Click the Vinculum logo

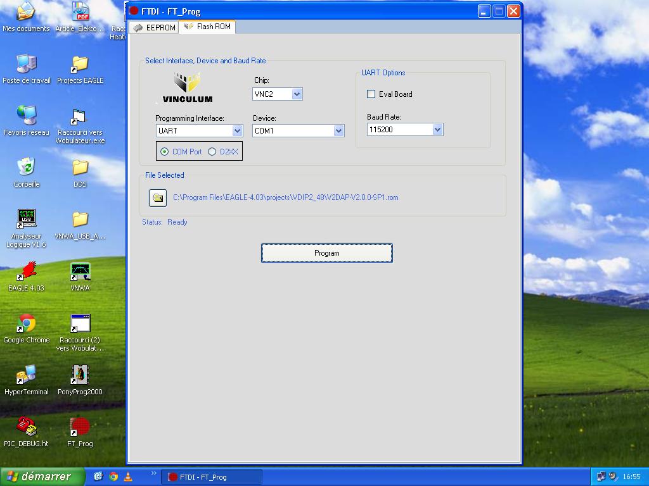[187, 87]
